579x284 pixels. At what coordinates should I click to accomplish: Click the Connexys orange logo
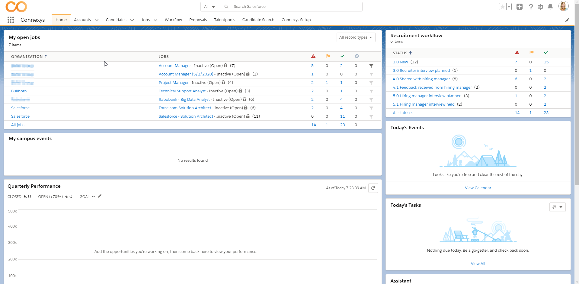[x=16, y=7]
